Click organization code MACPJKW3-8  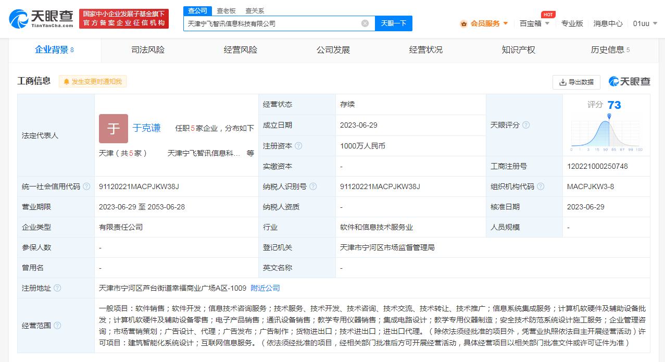click(x=591, y=186)
